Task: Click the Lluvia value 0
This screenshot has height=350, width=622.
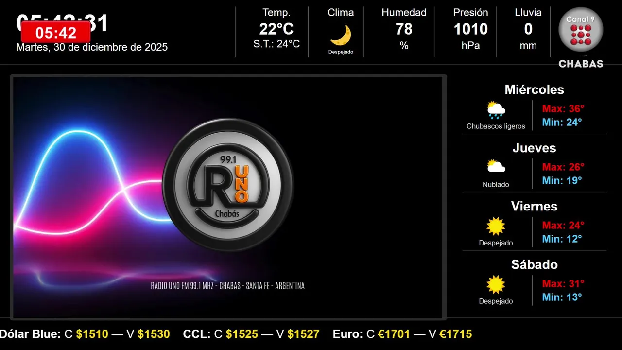Action: point(528,29)
